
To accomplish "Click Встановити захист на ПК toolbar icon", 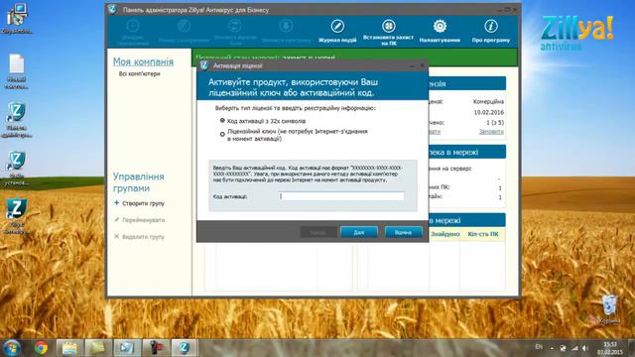I will pyautogui.click(x=388, y=32).
